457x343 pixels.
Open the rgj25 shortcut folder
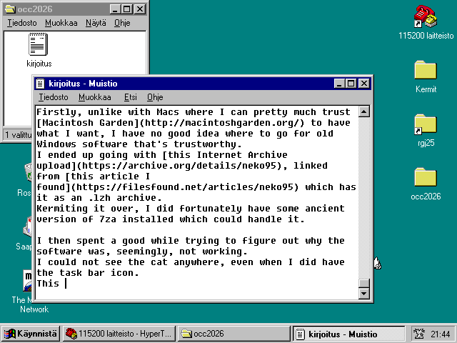point(426,130)
